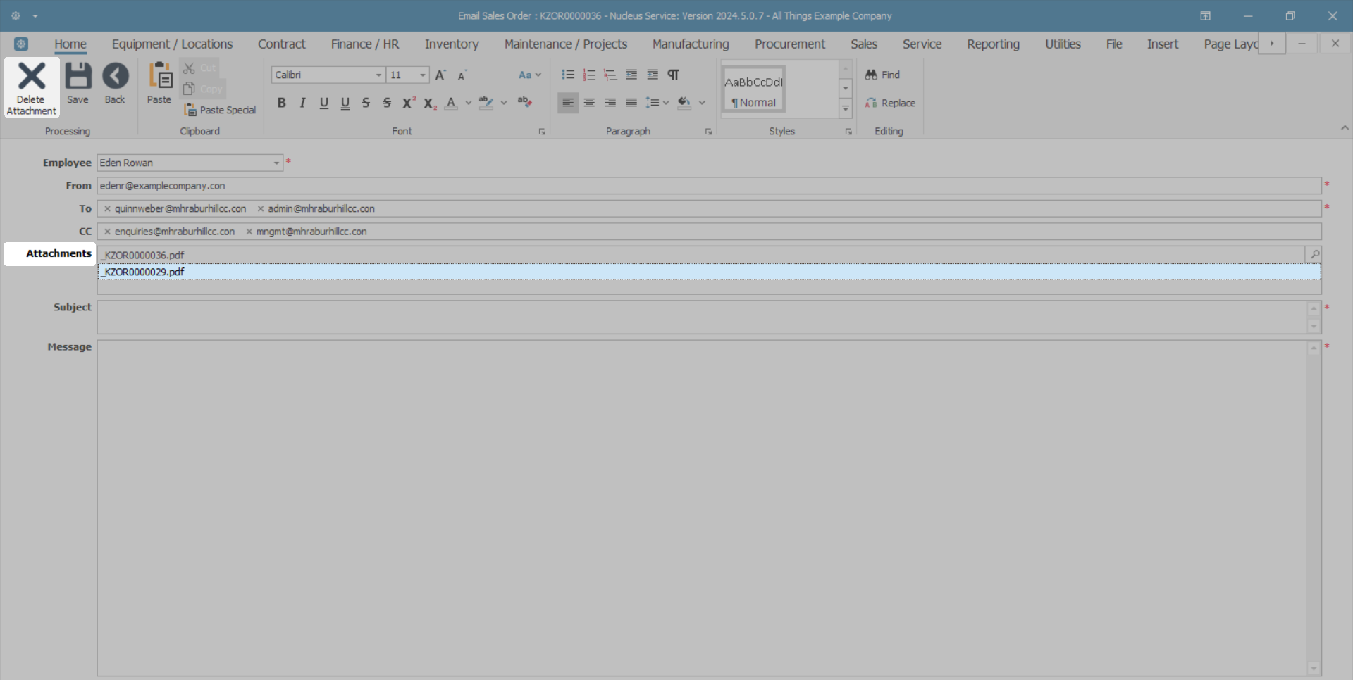Toggle single strikethrough

(366, 103)
